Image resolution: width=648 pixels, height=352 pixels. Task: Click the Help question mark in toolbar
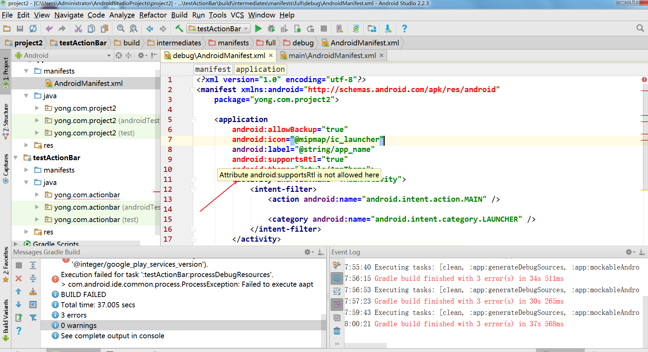[x=404, y=29]
